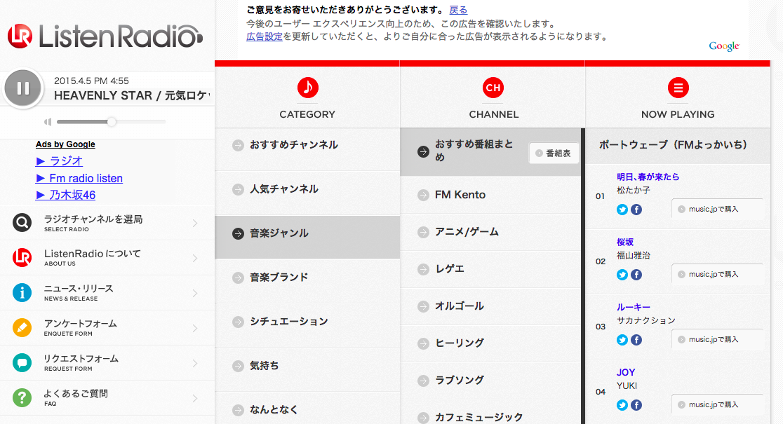
Task: Expand the ニュース・リリース chevron
Action: tap(195, 294)
